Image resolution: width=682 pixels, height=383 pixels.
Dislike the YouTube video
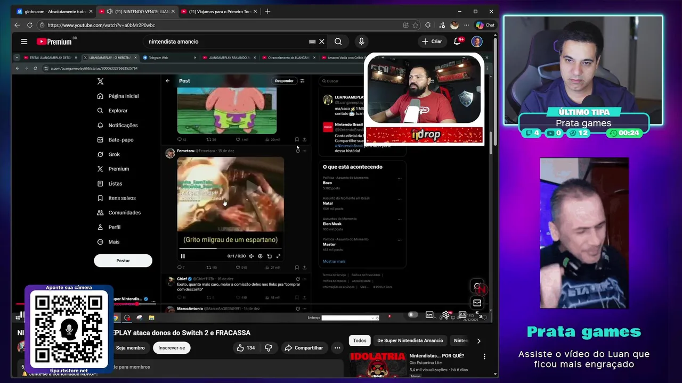click(269, 348)
